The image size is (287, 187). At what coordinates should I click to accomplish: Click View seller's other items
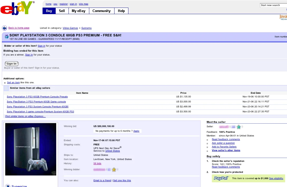click(226, 150)
